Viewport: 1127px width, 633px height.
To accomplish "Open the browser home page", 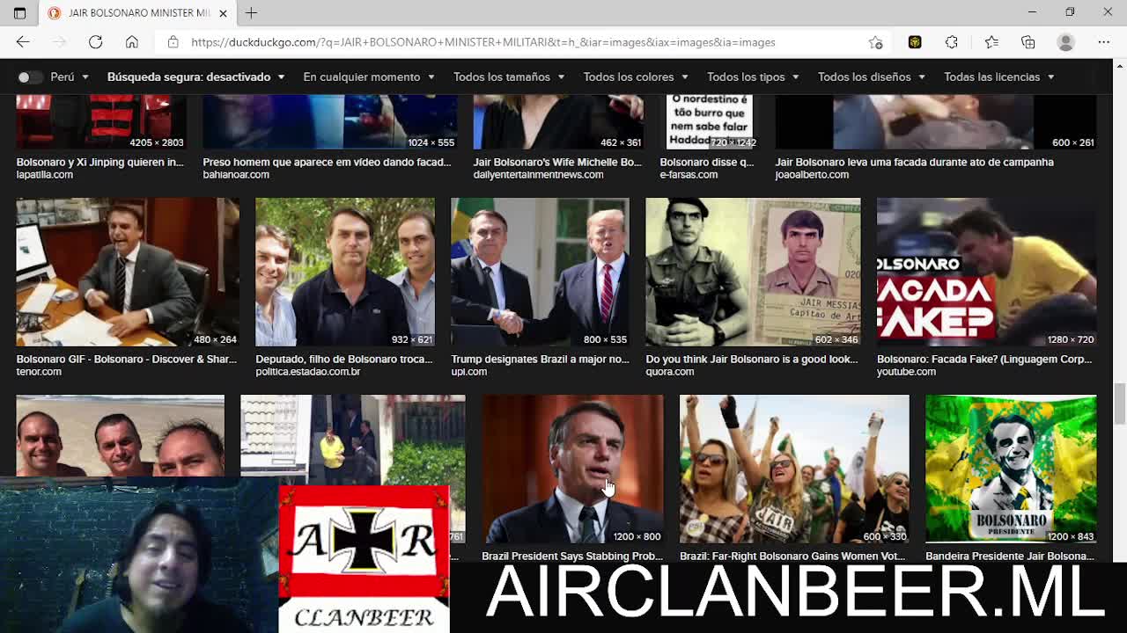I will tap(131, 42).
